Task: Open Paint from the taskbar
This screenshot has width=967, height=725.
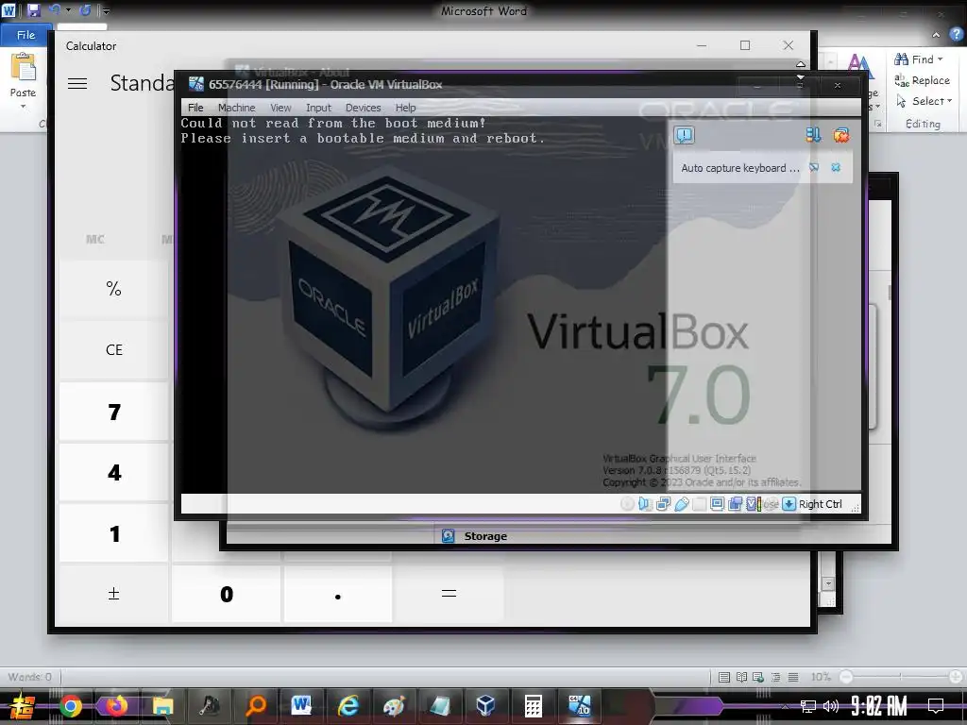Action: point(394,706)
